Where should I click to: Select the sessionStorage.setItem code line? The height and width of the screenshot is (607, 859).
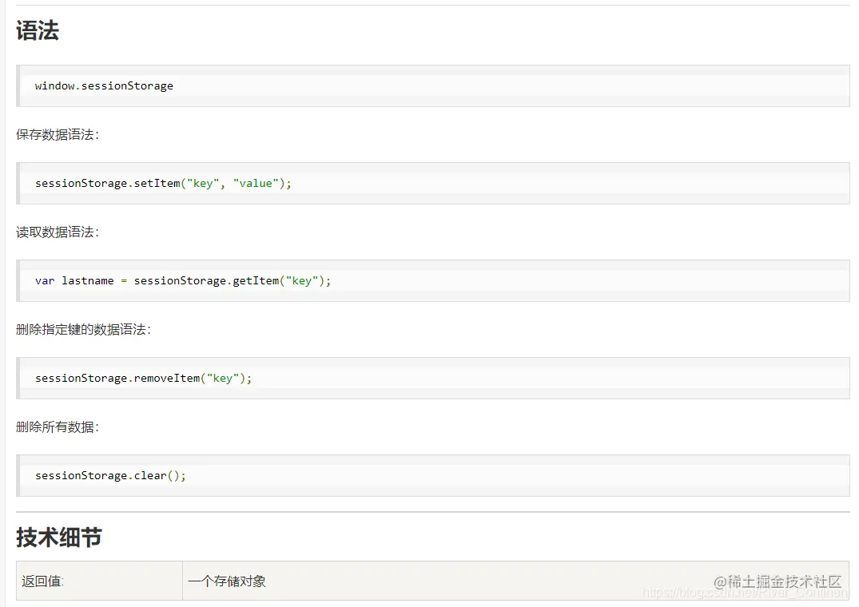tap(163, 184)
